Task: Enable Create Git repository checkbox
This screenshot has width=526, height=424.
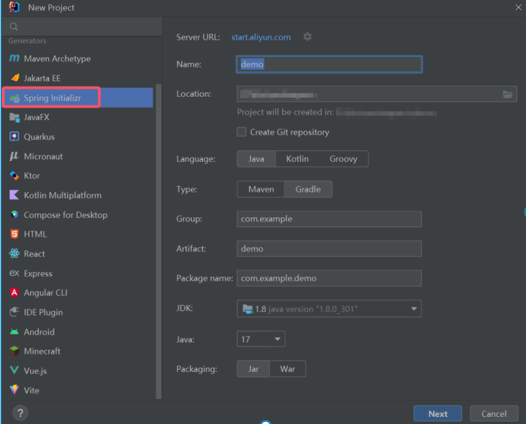Action: click(241, 132)
